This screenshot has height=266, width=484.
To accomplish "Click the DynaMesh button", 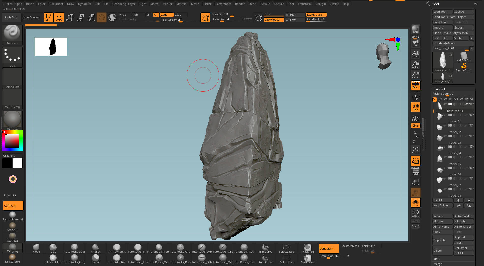I will (x=328, y=249).
